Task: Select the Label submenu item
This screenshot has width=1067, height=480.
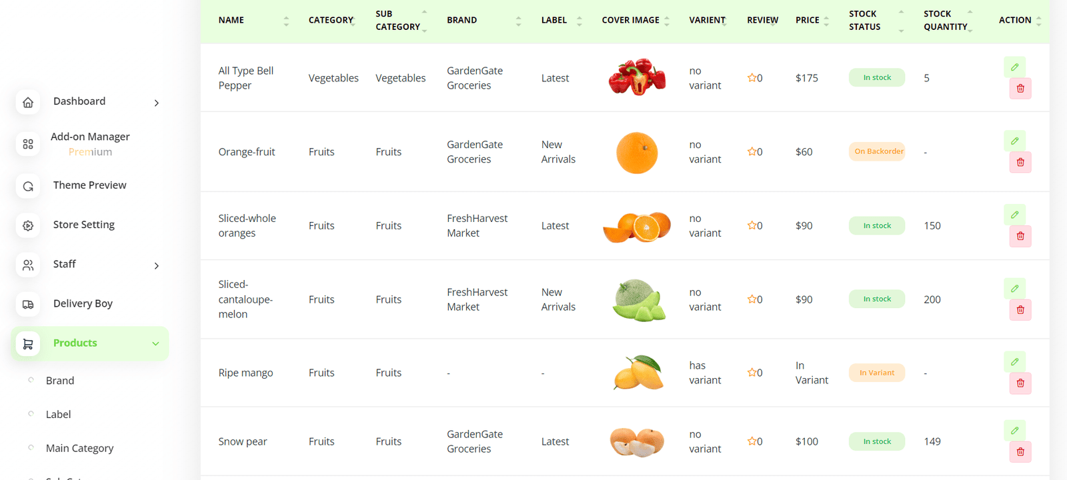Action: click(58, 414)
